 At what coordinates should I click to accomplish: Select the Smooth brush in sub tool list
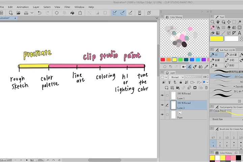click(x=226, y=86)
